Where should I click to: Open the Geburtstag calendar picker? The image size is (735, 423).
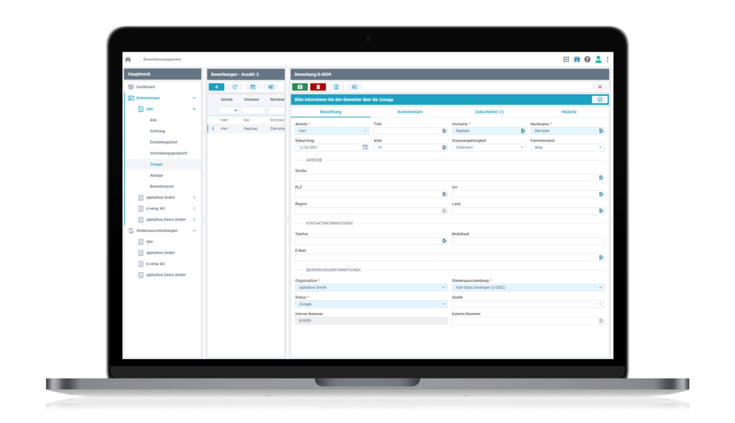[365, 147]
